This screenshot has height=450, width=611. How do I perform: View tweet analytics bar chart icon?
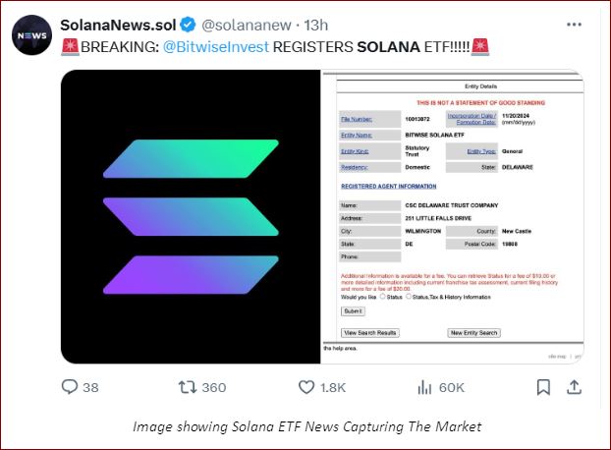(x=424, y=387)
